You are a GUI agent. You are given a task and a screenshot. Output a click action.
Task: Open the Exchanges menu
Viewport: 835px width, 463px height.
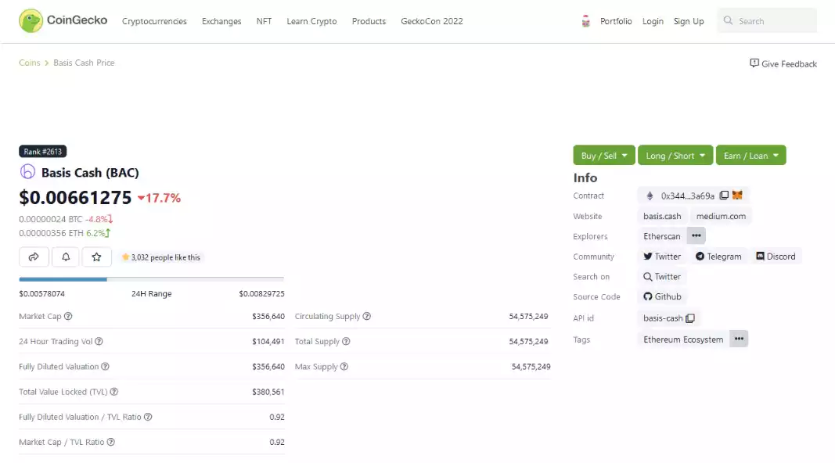coord(221,21)
